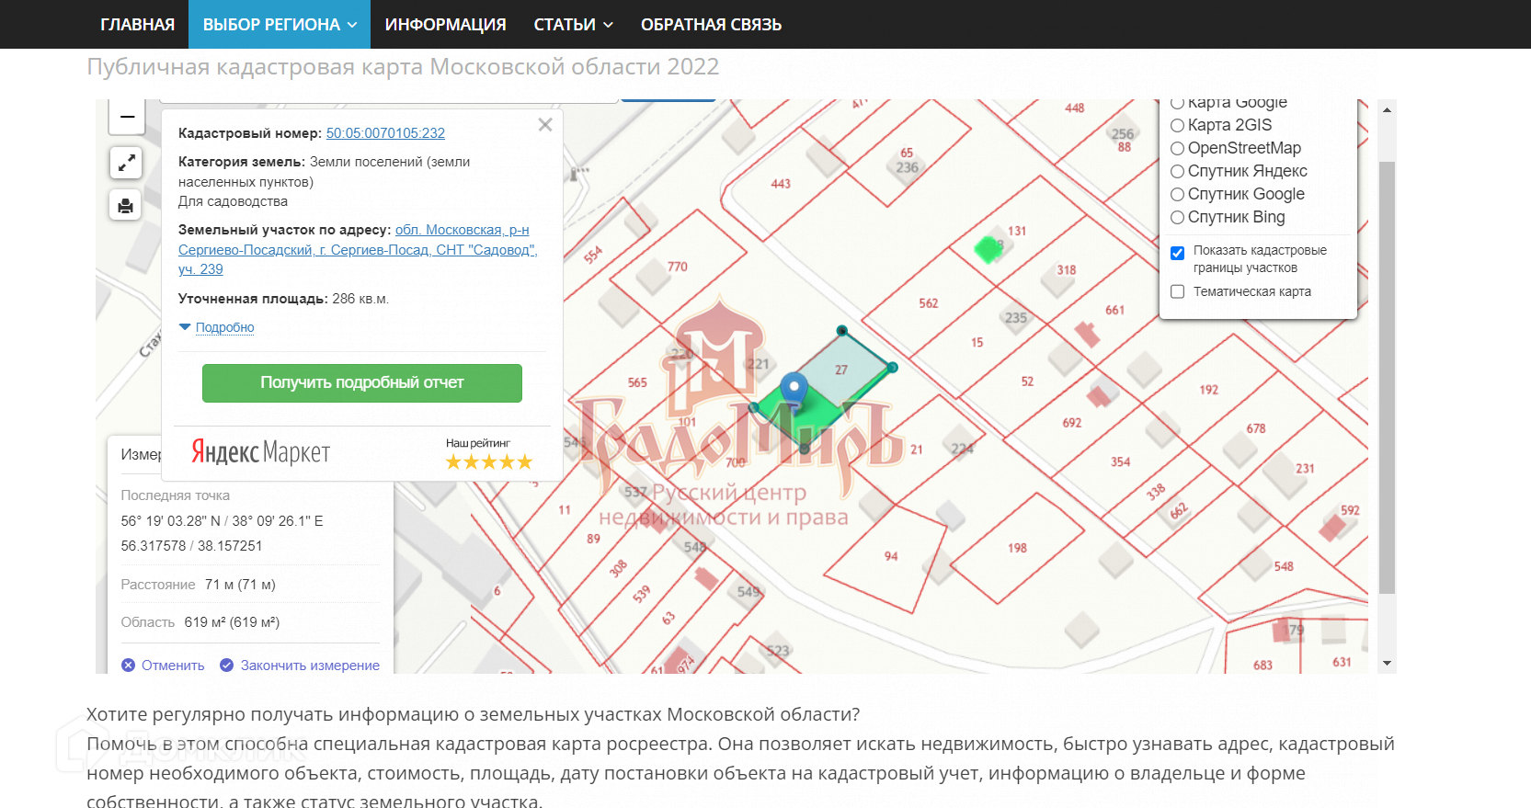Click the map scrollbar up arrow
This screenshot has height=808, width=1531.
(1387, 109)
